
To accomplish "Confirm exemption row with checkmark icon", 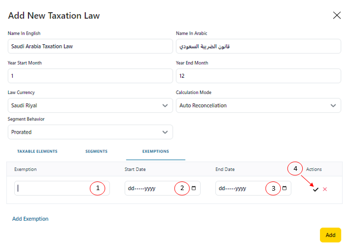I will (315, 190).
